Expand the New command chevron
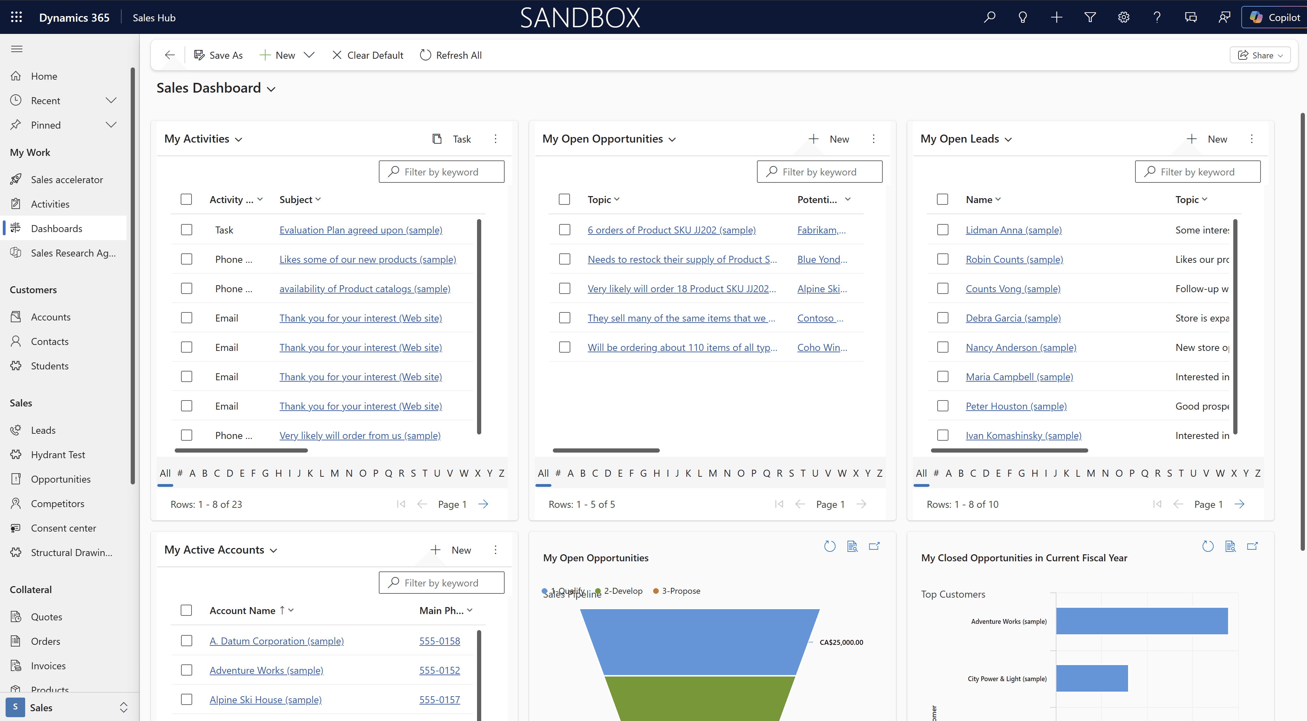The image size is (1307, 721). coord(309,55)
